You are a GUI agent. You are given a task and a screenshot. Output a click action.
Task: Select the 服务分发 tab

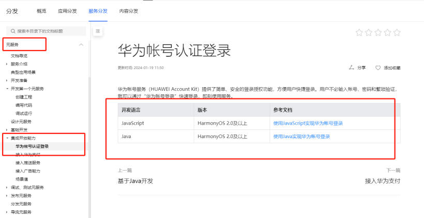(x=98, y=11)
